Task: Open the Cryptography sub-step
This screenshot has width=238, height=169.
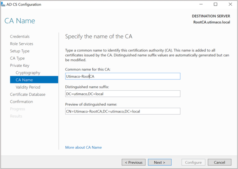Action: pos(28,73)
